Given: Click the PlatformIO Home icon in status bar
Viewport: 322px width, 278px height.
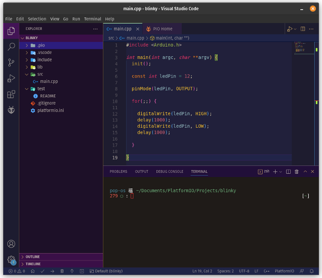Looking at the screenshot, I should [33, 271].
